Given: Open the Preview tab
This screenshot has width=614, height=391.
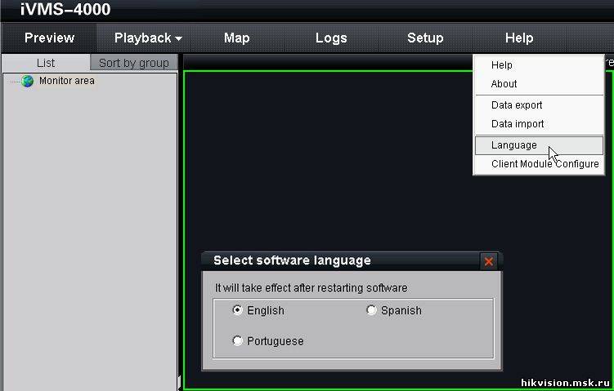Looking at the screenshot, I should click(x=49, y=38).
